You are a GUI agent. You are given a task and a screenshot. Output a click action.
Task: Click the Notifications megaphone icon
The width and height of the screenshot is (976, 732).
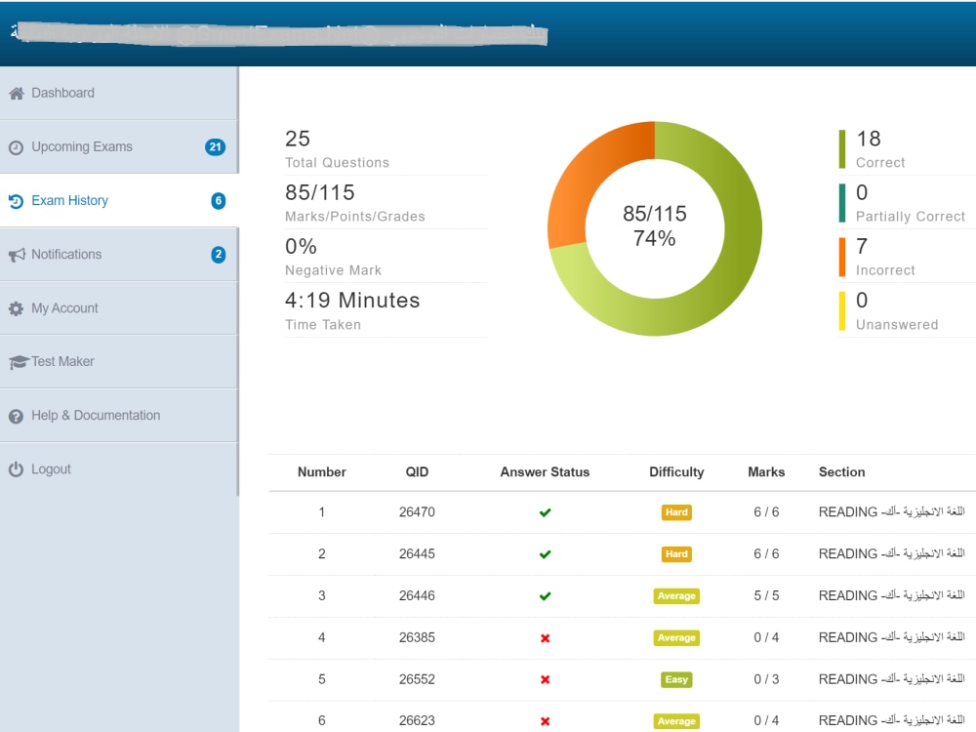17,255
